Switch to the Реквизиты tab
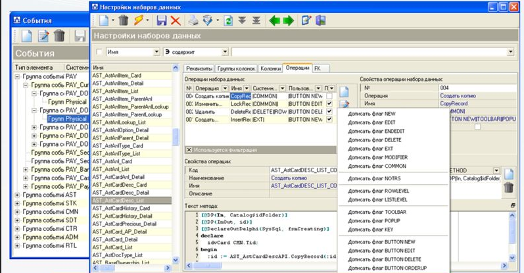Screen dimensions: 524x273 click(199, 68)
